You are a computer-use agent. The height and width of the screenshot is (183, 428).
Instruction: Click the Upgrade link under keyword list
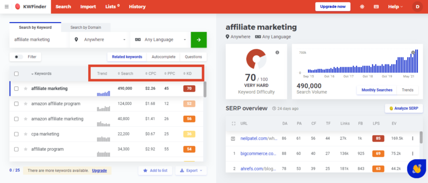click(x=99, y=170)
